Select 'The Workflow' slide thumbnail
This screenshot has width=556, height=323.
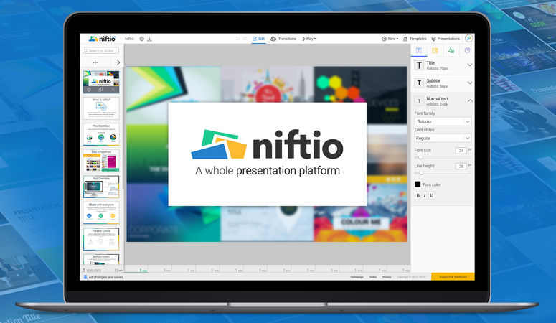tap(101, 134)
